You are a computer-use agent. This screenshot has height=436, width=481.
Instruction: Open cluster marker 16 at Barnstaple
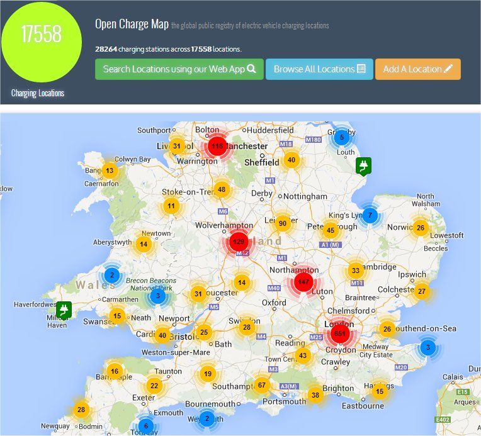click(115, 371)
